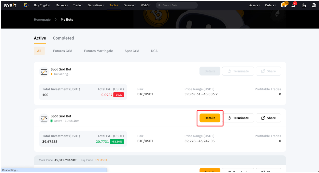Screen dimensions: 319x173
Task: Open the Assets dropdown
Action: (254, 5)
